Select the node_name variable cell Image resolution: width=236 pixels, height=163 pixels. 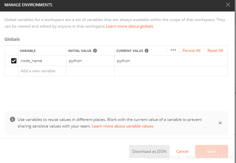click(42, 61)
